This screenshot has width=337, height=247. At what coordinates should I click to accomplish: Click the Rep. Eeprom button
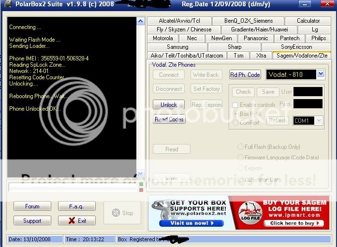[206, 104]
